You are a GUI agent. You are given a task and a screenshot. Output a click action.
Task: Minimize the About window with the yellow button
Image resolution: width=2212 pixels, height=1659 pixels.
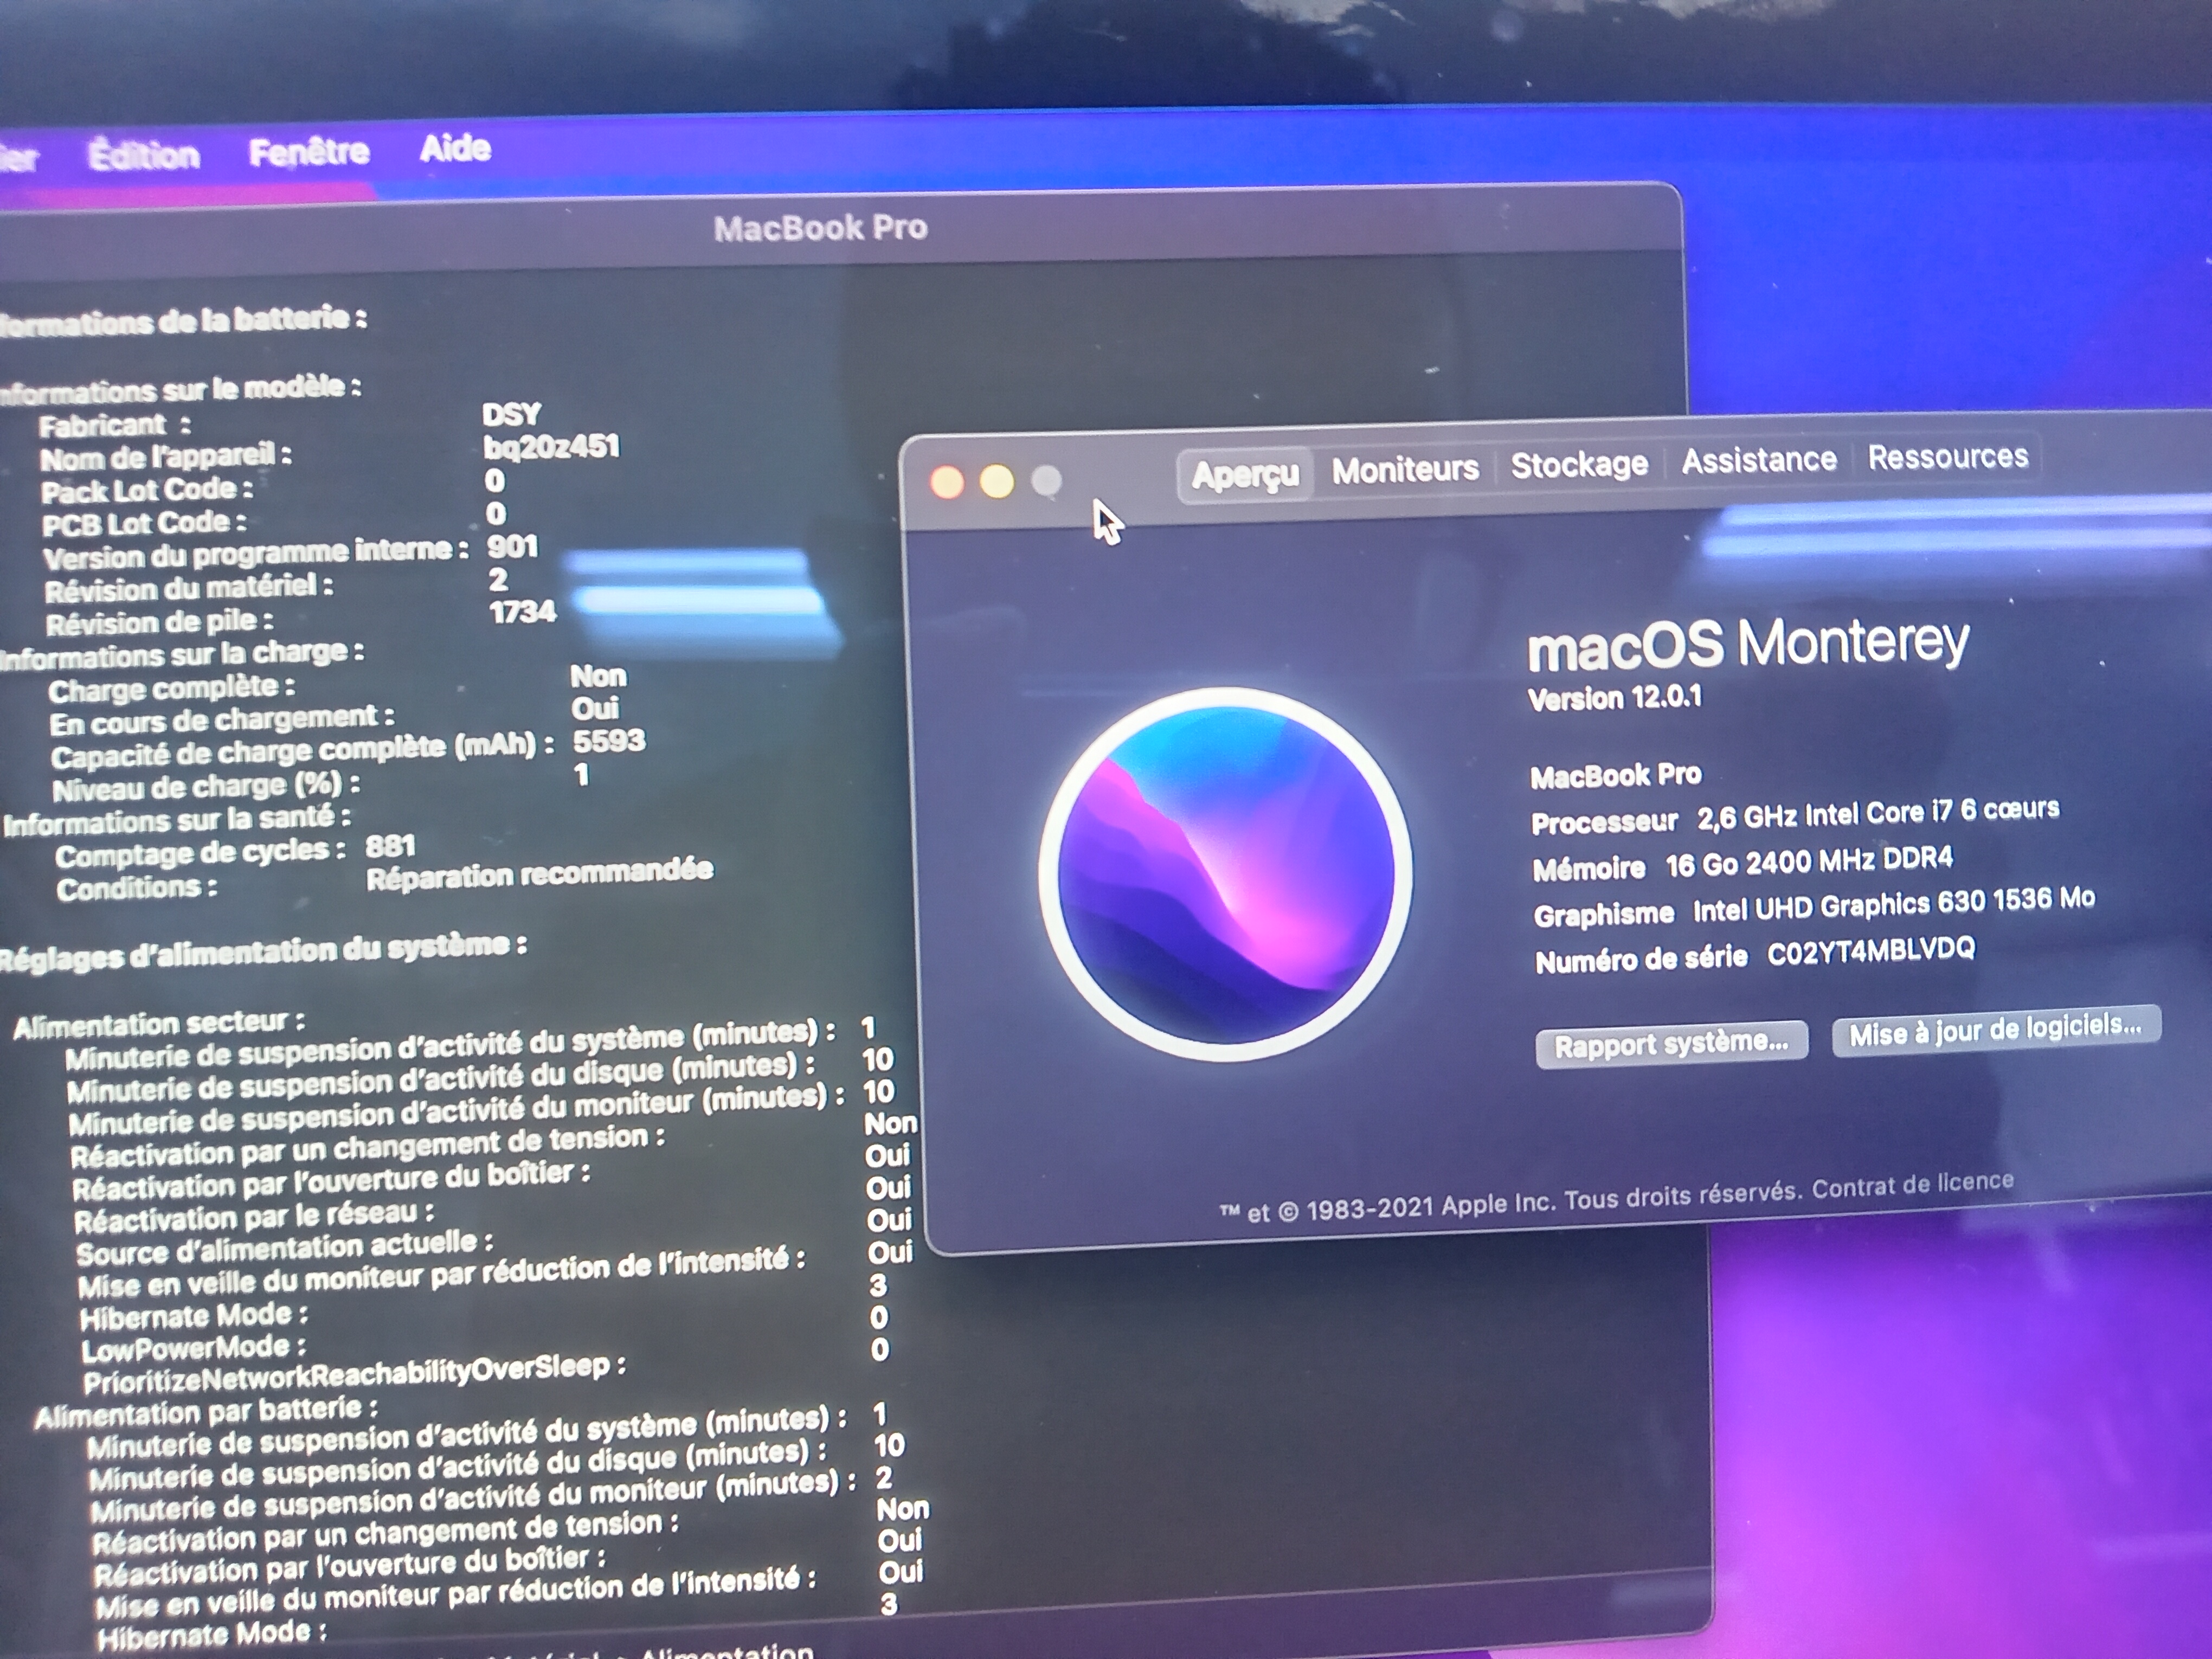tap(996, 482)
